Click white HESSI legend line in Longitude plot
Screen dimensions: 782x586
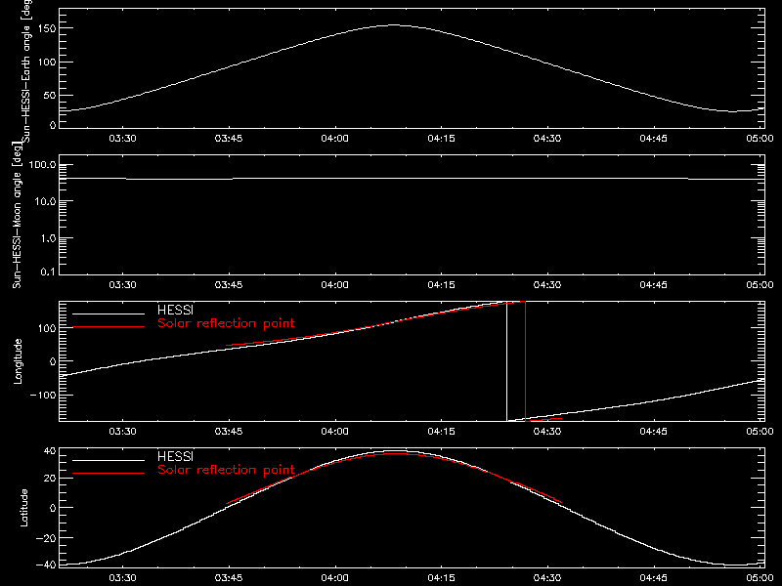click(109, 314)
